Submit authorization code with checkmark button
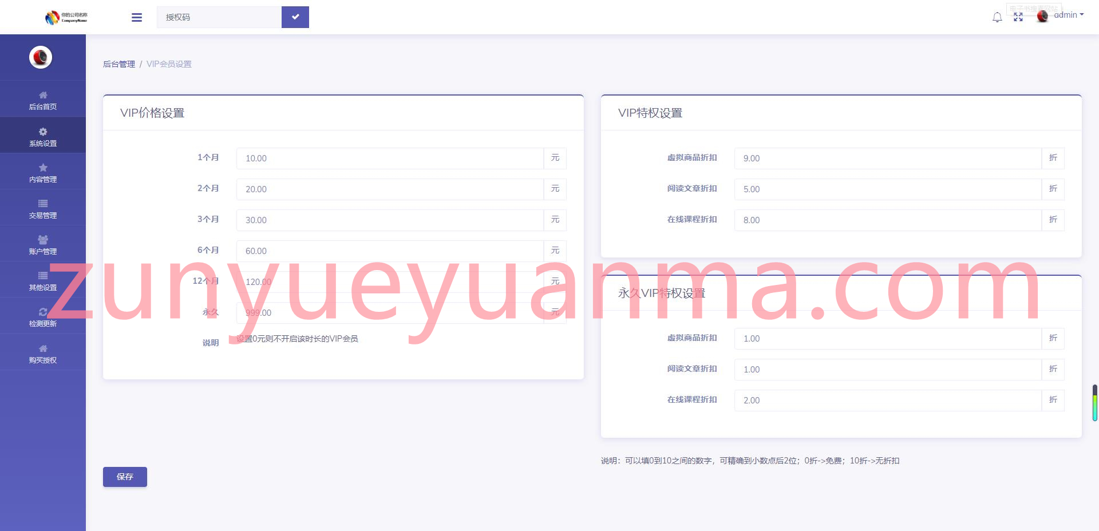 (x=295, y=17)
